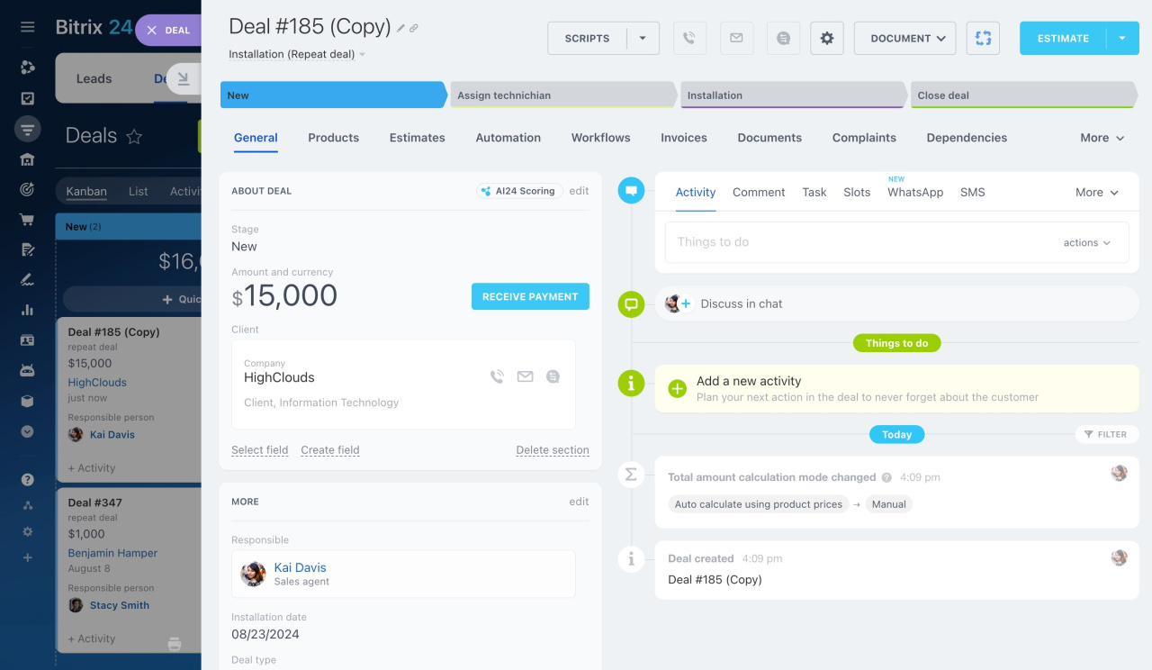Open the settings gear in deal header
1152x670 pixels.
(x=826, y=39)
